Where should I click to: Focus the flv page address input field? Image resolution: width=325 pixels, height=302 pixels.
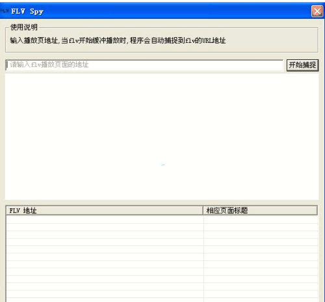[x=144, y=65]
